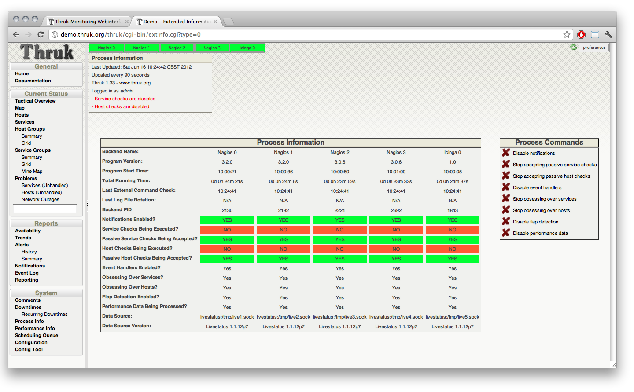Open Services (Unhandled) problems

pos(45,185)
